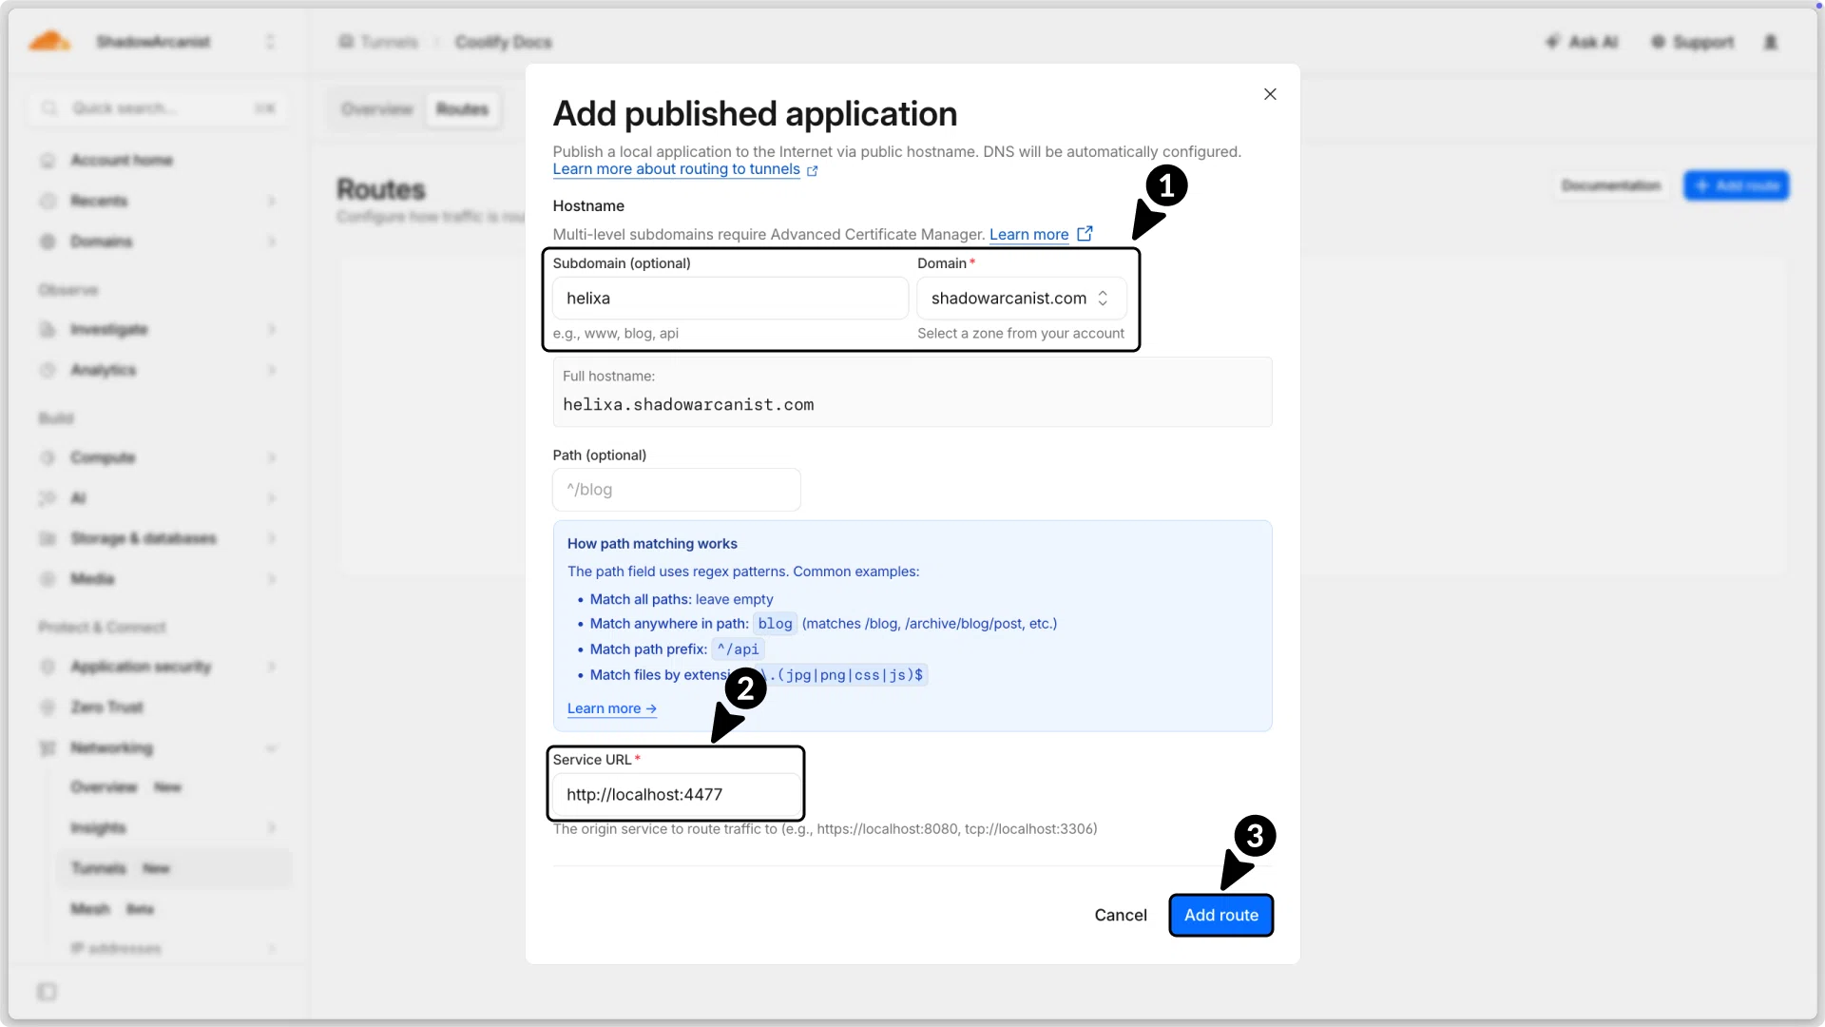The width and height of the screenshot is (1825, 1027).
Task: Open Support menu in top bar
Action: [x=1693, y=42]
